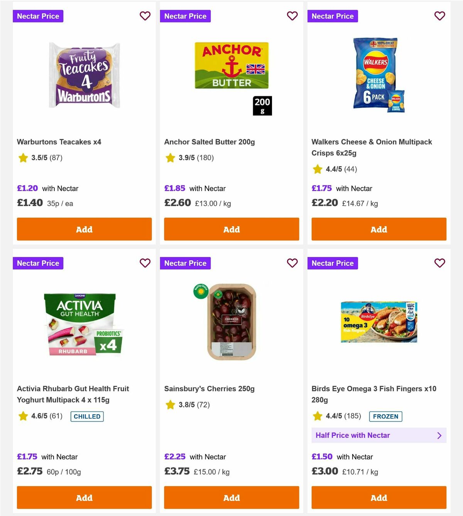This screenshot has height=516, width=463.
Task: Favourite the Sainsbury's Cherries 250g
Action: pos(292,263)
